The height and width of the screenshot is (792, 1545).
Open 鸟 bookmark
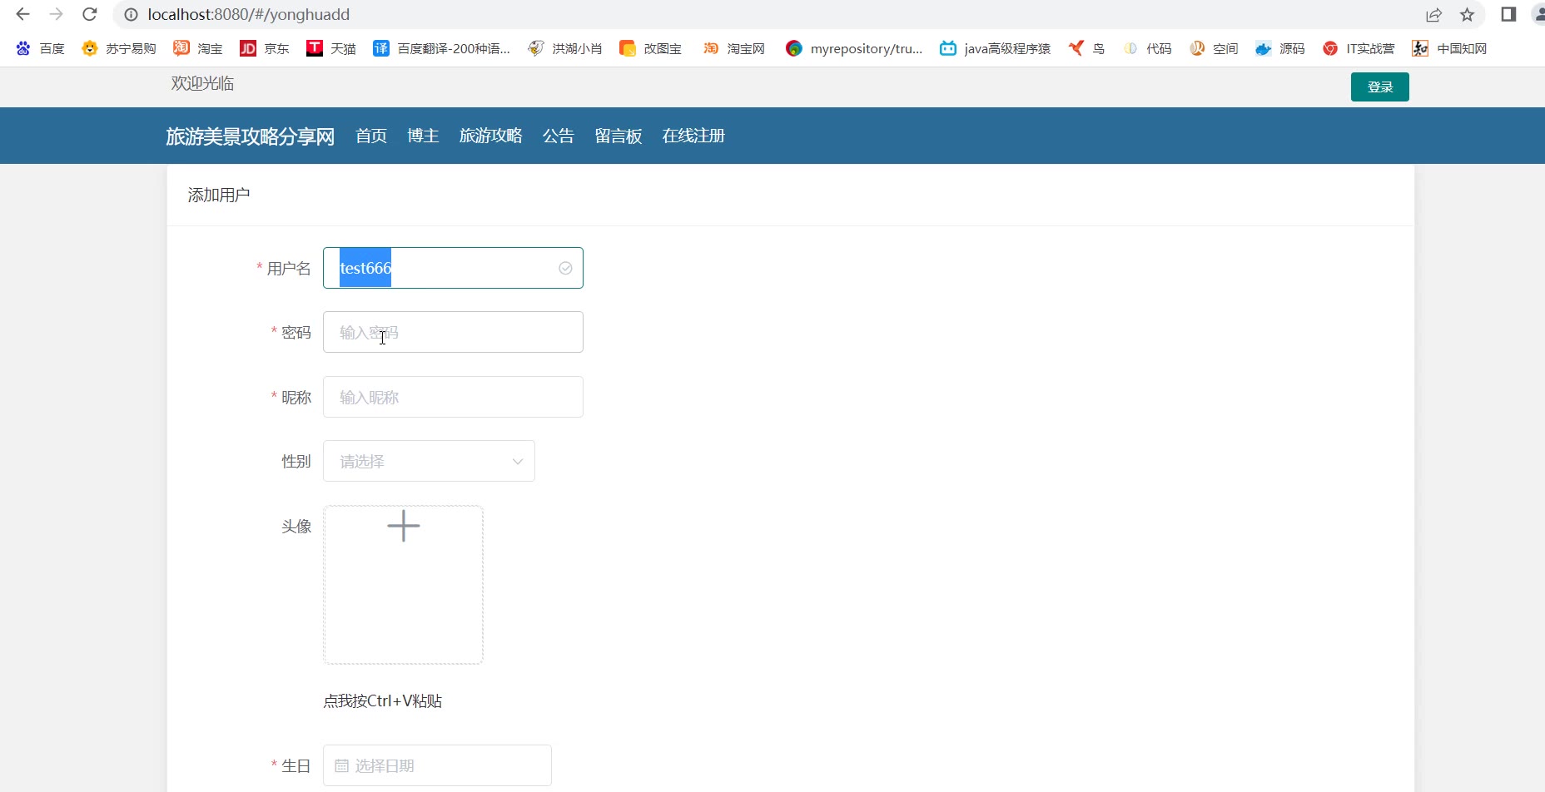[1087, 48]
